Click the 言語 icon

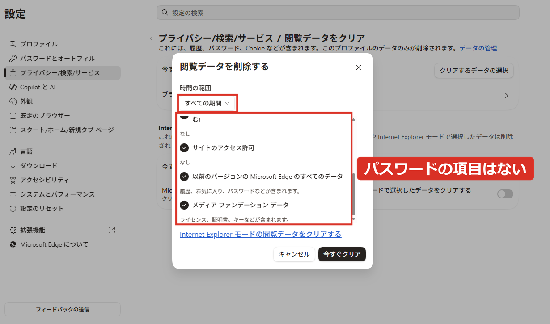pyautogui.click(x=13, y=151)
